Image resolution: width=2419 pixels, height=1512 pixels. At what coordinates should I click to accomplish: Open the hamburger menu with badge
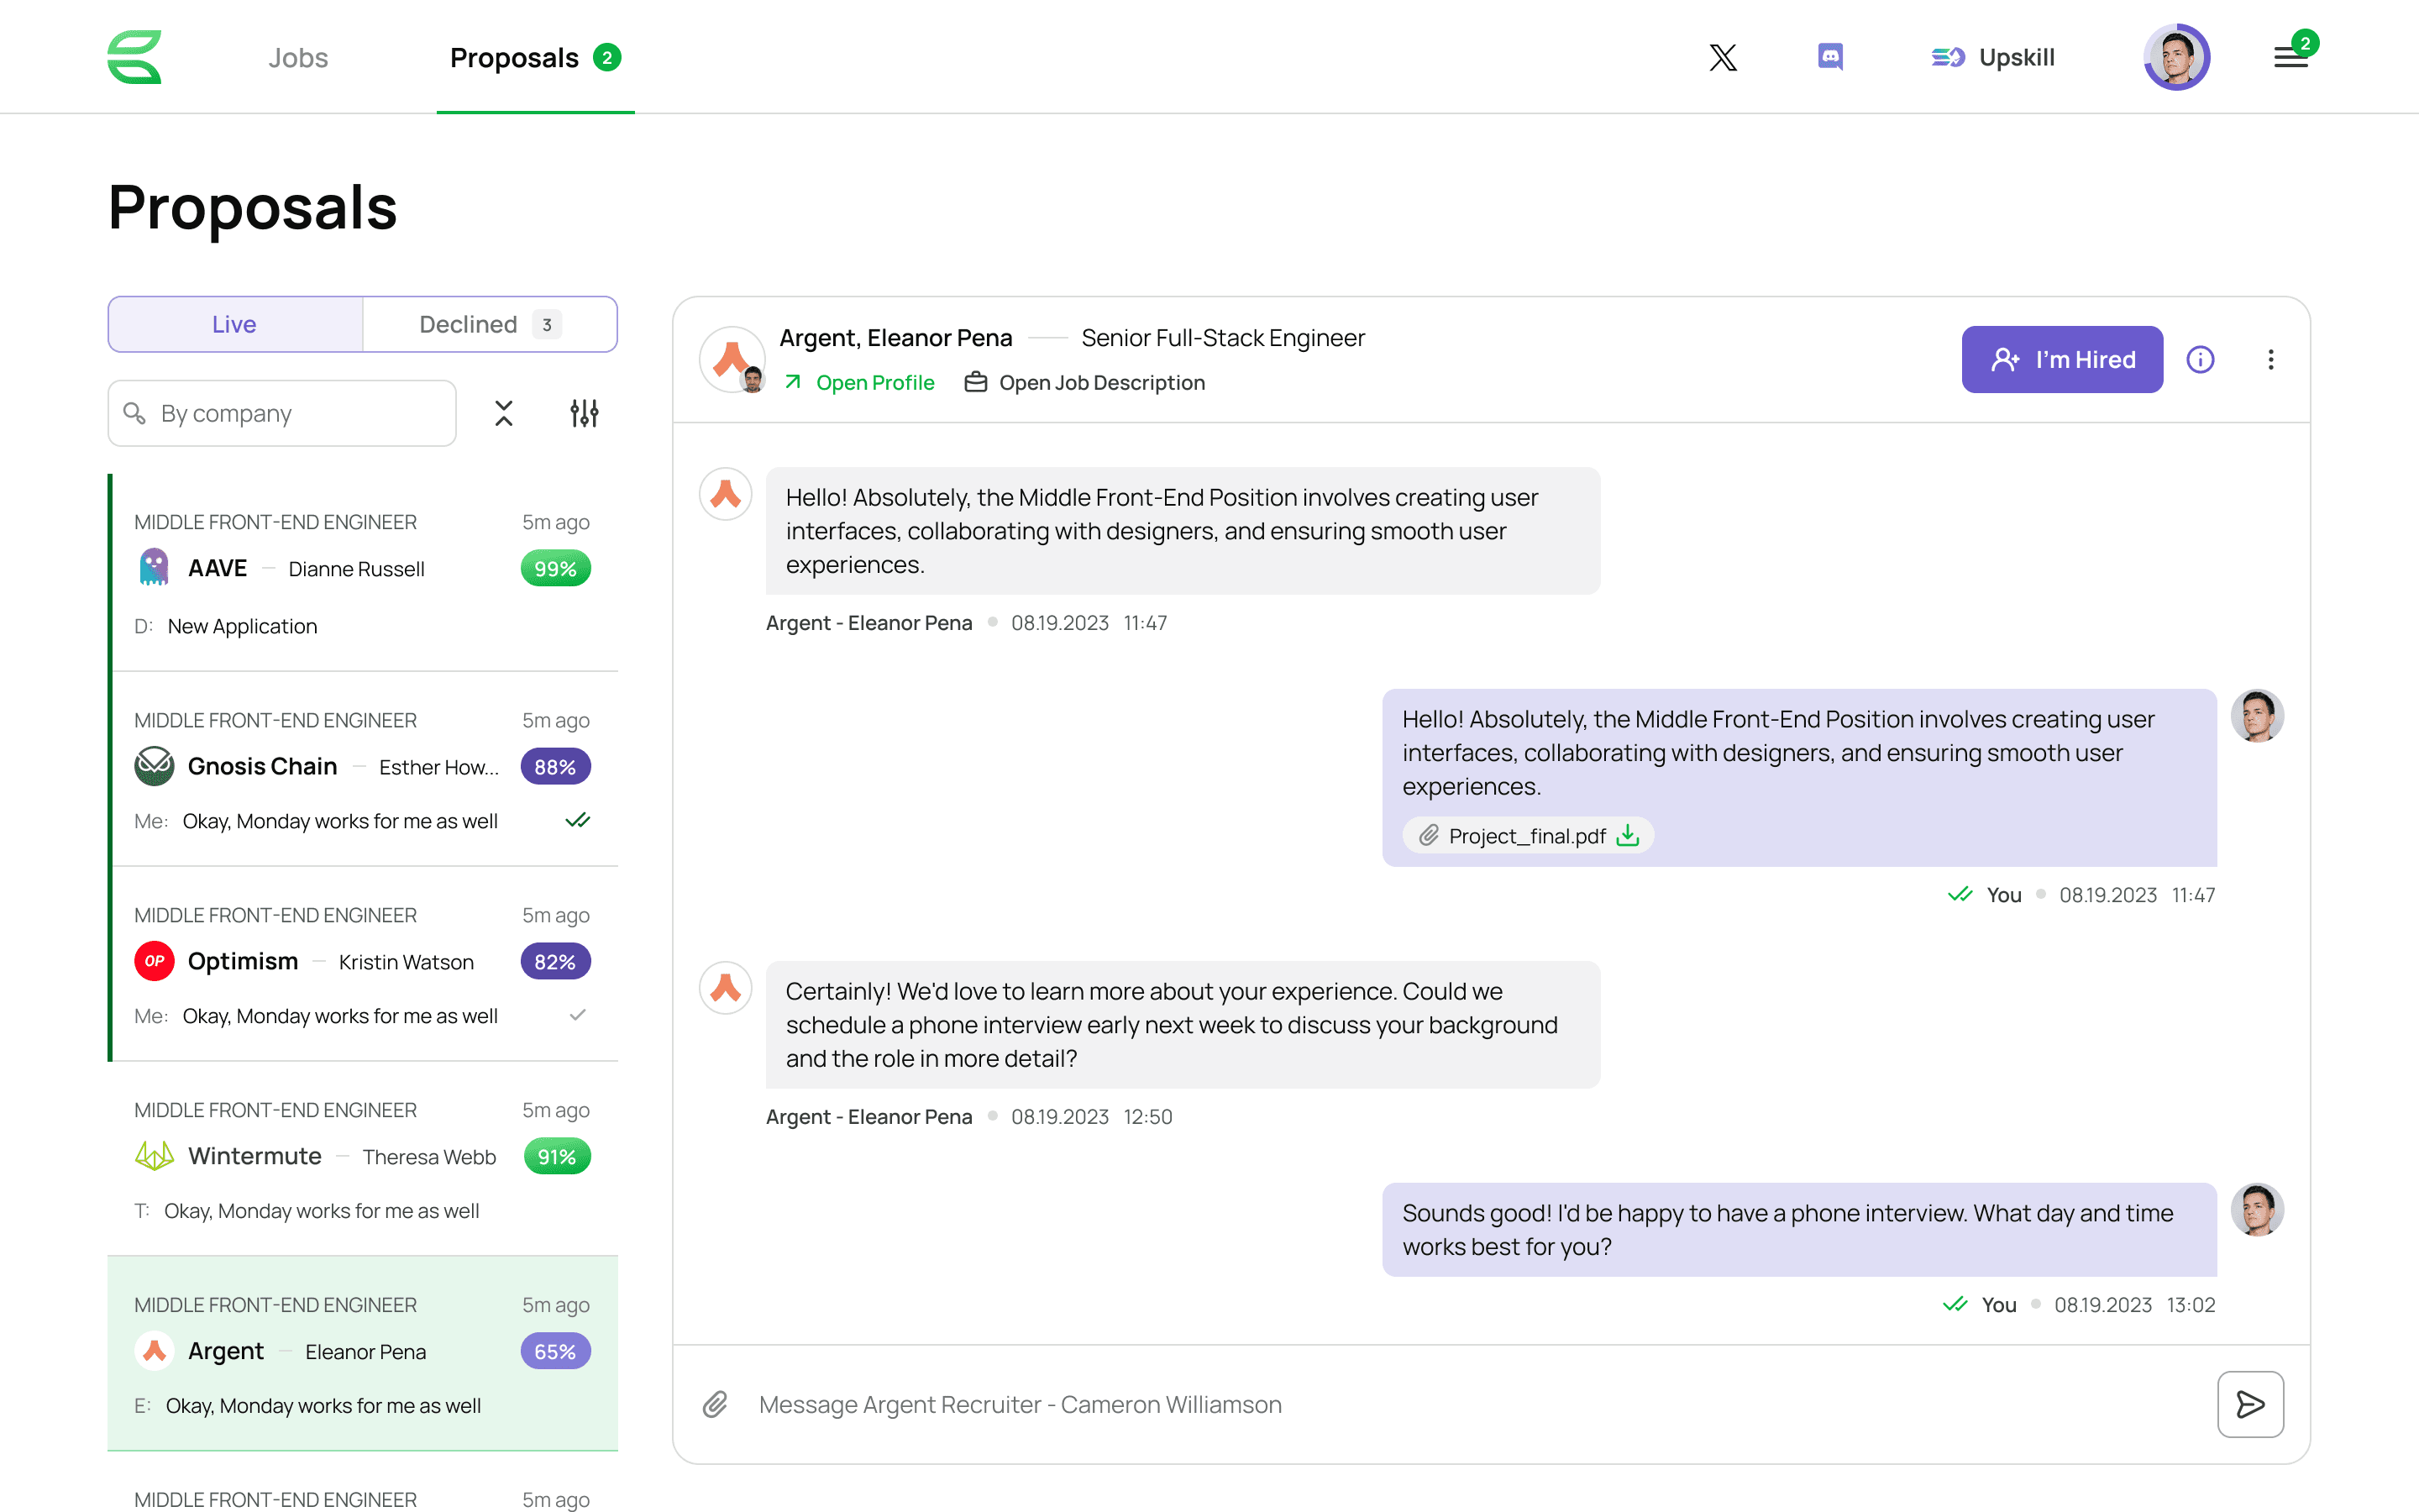click(x=2290, y=57)
